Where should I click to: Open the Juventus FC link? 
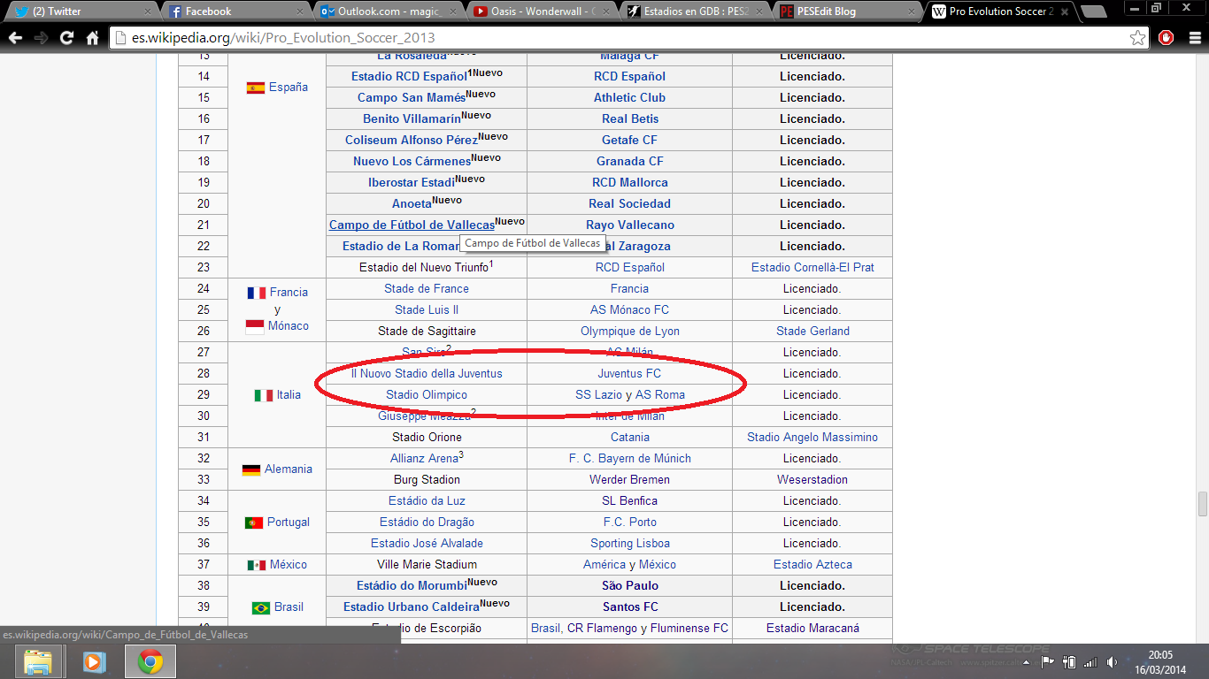629,374
